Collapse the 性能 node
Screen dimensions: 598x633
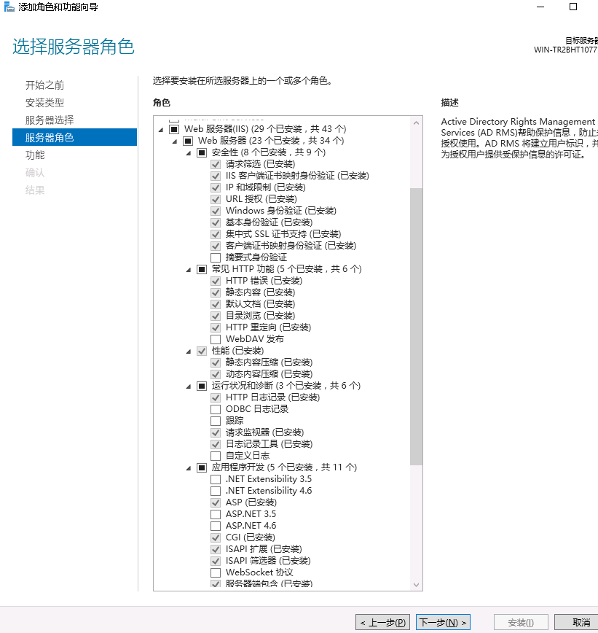tap(189, 352)
